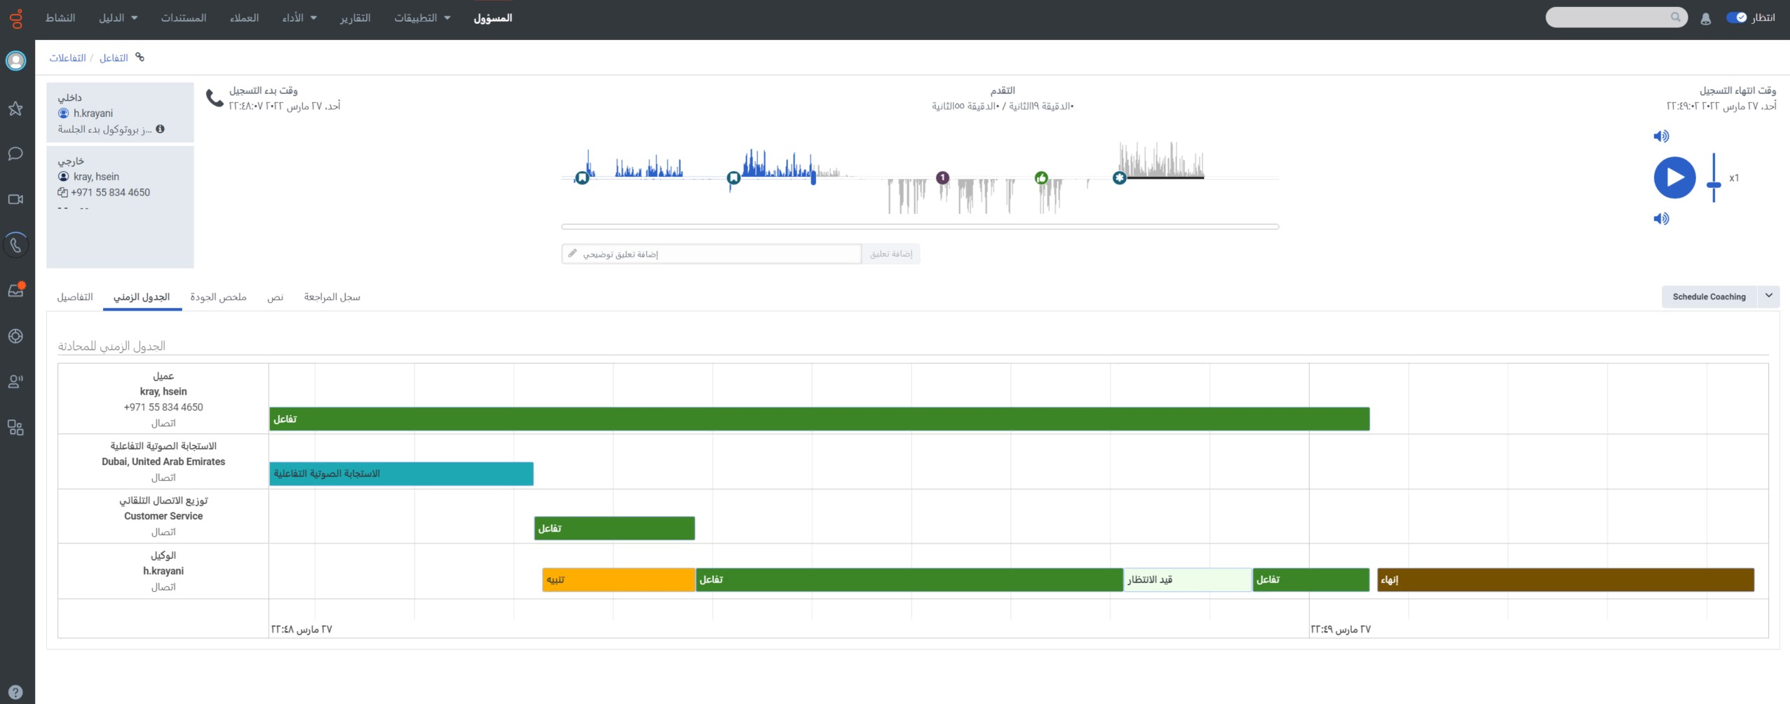Click the playback speed slider handle
Screen dimensions: 1790x704
(x=1714, y=185)
